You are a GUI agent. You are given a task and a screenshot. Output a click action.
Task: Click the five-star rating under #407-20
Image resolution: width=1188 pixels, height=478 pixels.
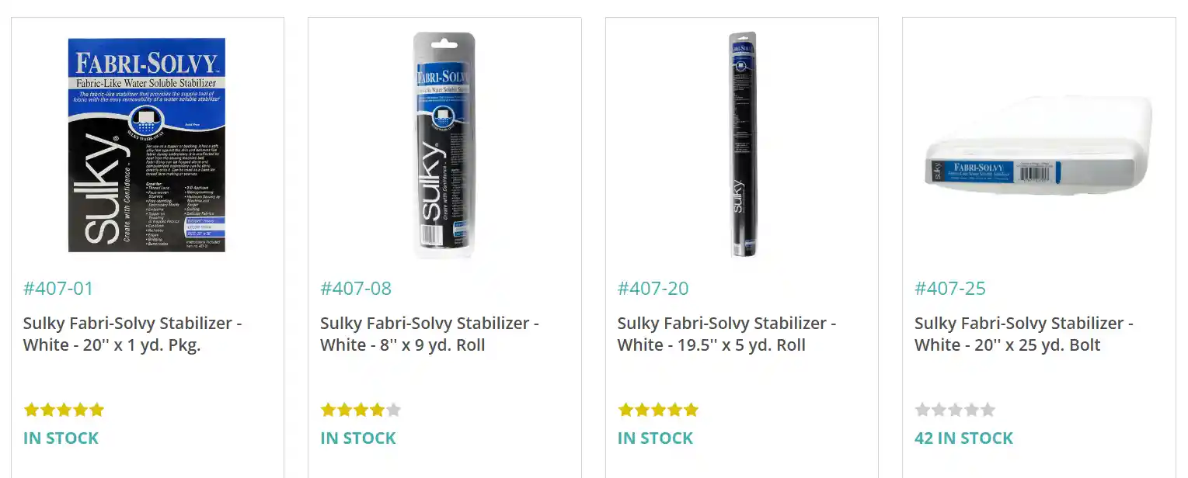pyautogui.click(x=658, y=410)
